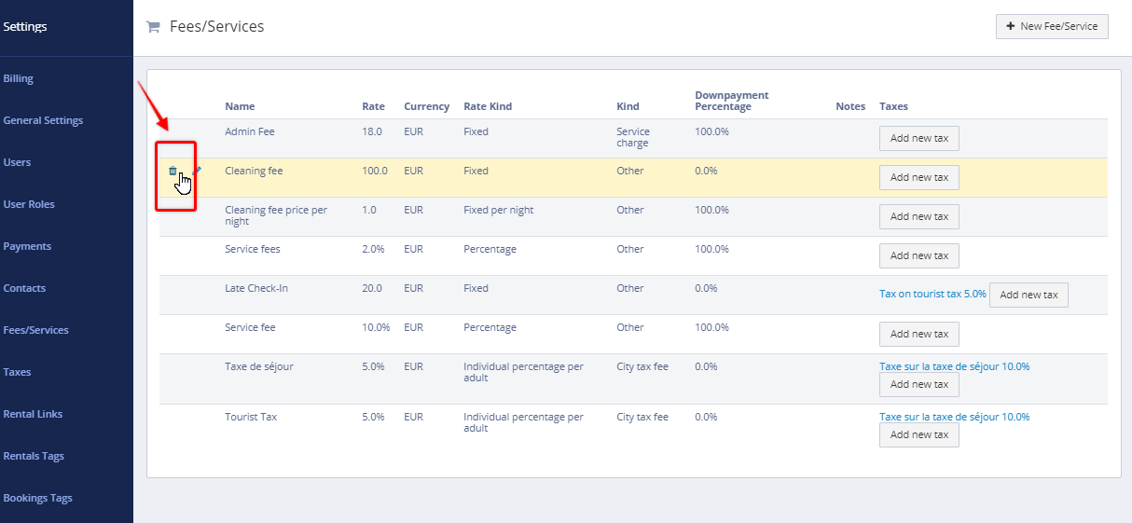Open Taxes in the sidebar
The height and width of the screenshot is (523, 1132).
pos(17,372)
